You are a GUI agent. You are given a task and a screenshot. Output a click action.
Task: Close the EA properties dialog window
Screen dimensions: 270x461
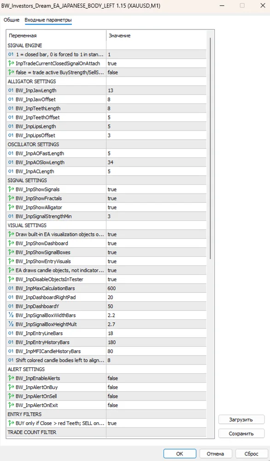pyautogui.click(x=262, y=6)
